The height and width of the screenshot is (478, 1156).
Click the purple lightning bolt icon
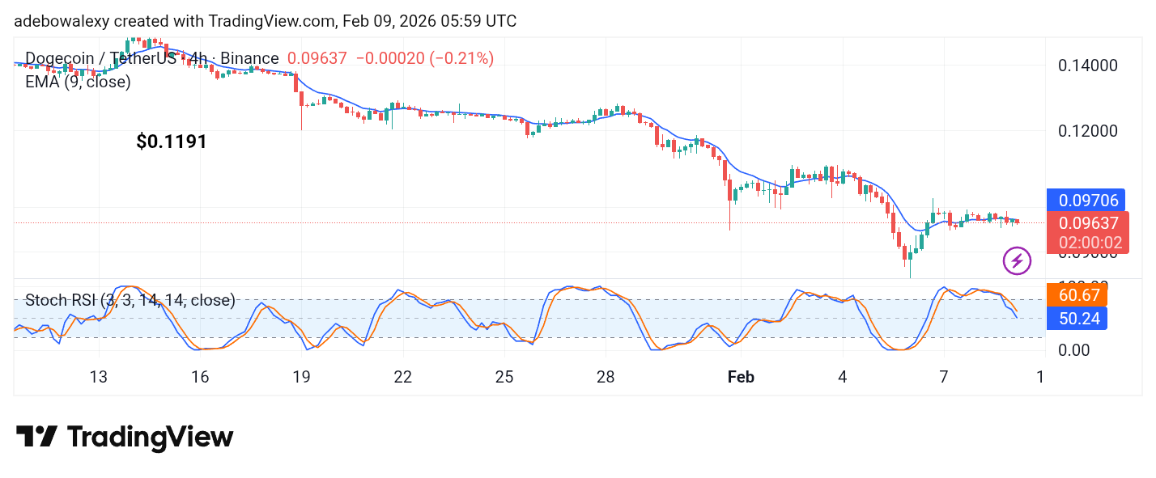tap(1018, 260)
